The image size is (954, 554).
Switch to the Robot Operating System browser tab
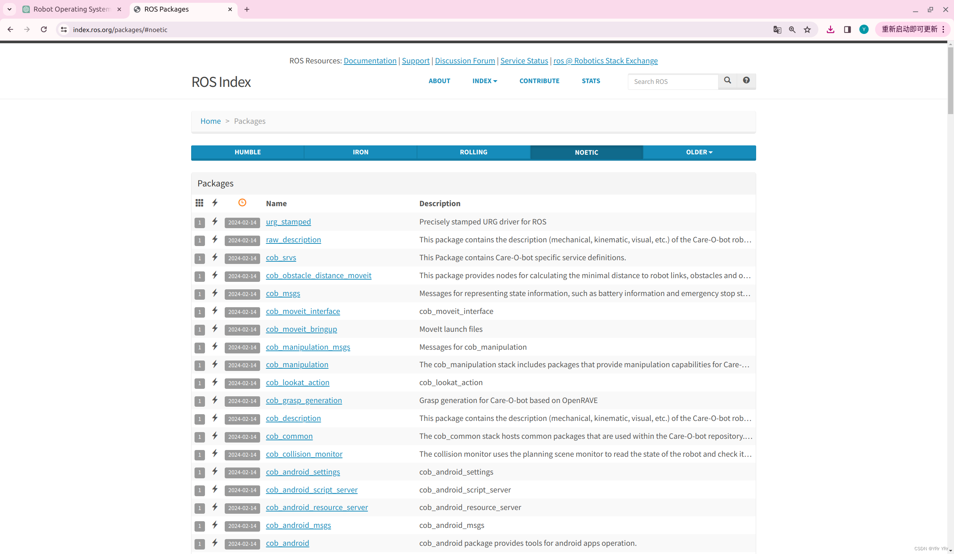tap(72, 9)
